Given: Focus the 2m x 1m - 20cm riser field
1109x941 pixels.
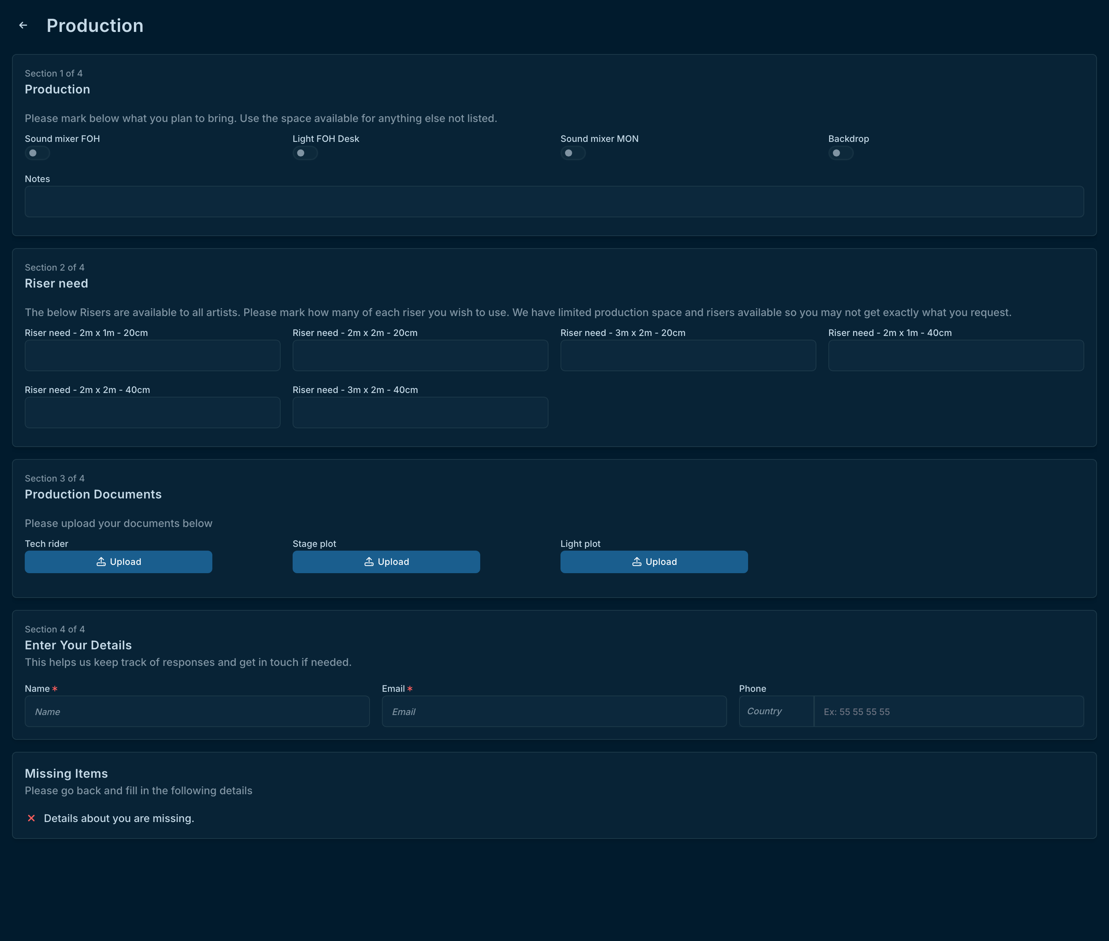Looking at the screenshot, I should click(x=152, y=355).
